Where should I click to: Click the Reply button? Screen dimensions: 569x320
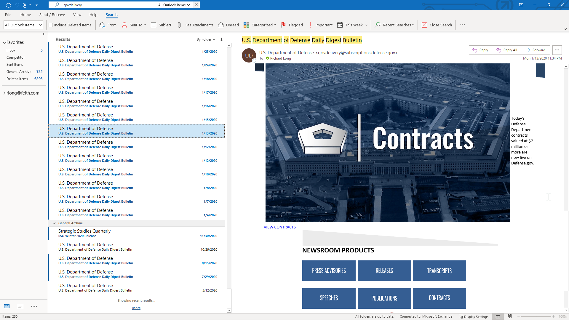[x=481, y=50]
